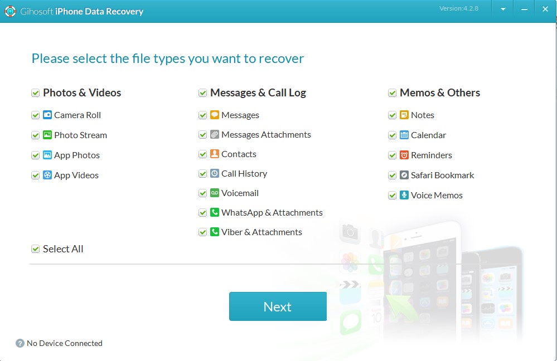Toggle the Voicemail checkbox
557x361 pixels.
202,193
